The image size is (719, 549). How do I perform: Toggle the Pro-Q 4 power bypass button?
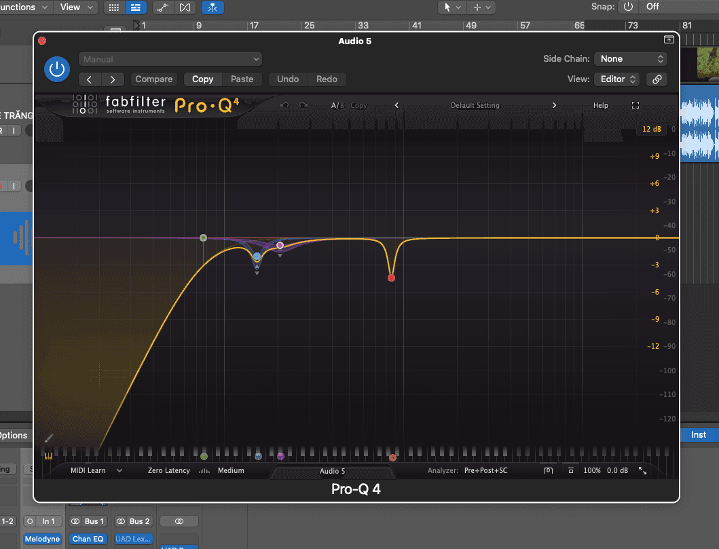click(x=57, y=69)
